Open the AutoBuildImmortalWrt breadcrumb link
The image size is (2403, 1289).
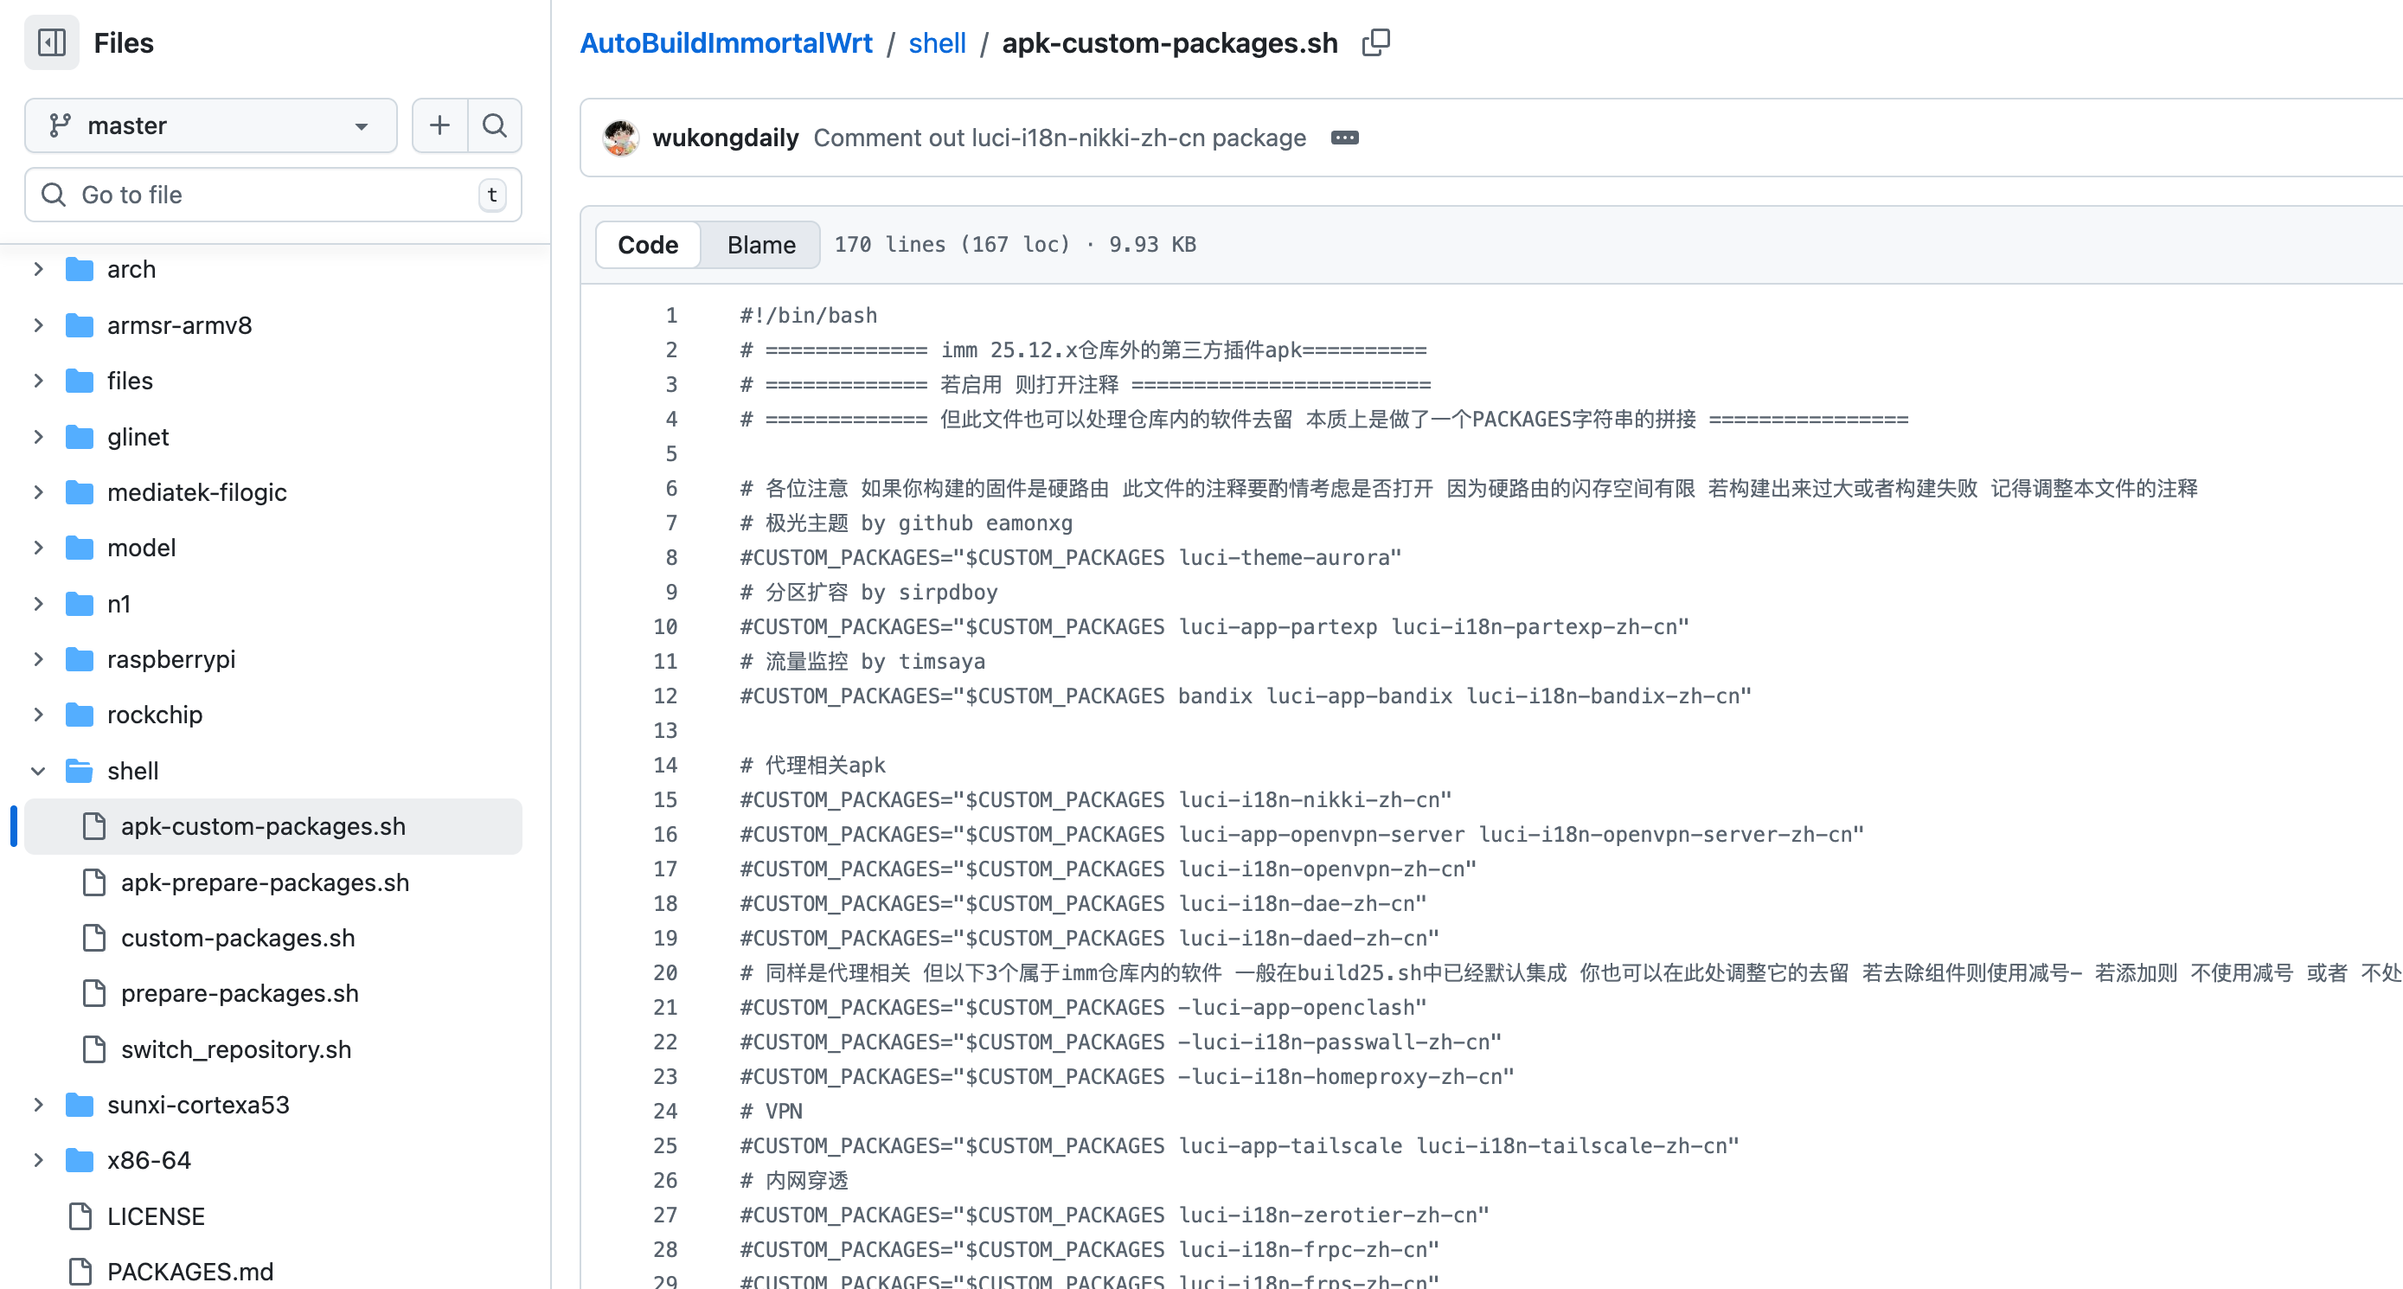726,43
